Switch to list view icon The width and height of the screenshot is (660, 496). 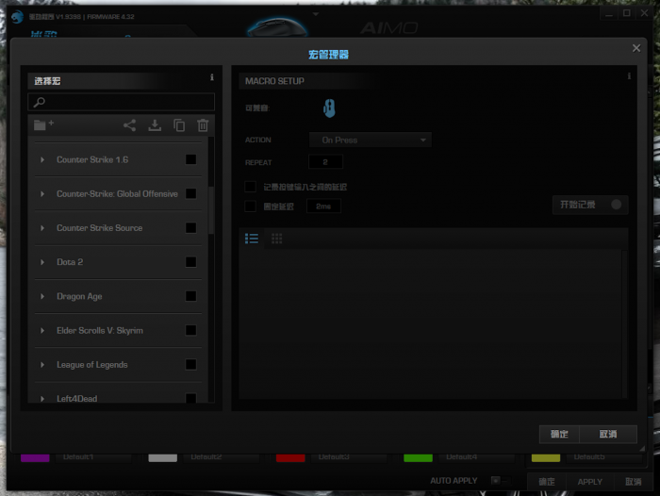(252, 239)
